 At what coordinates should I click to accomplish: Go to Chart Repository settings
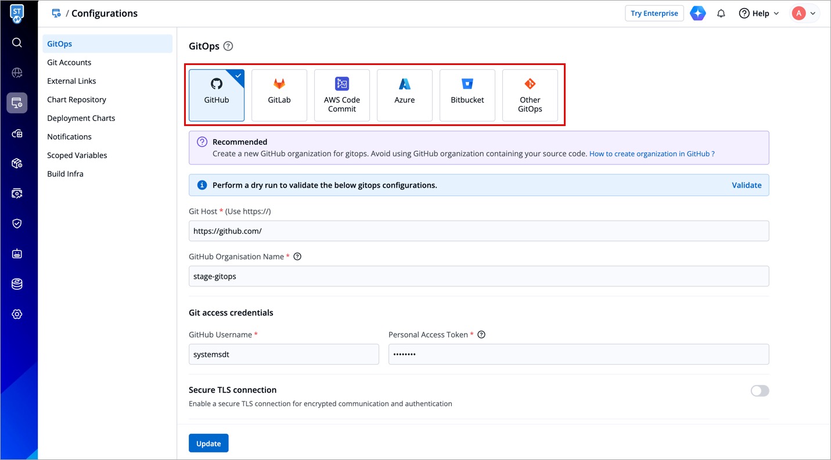pos(77,99)
